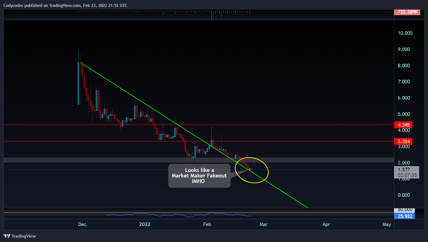Click the 5.000 price scale label
Screen dimensions: 428x242
[404, 114]
